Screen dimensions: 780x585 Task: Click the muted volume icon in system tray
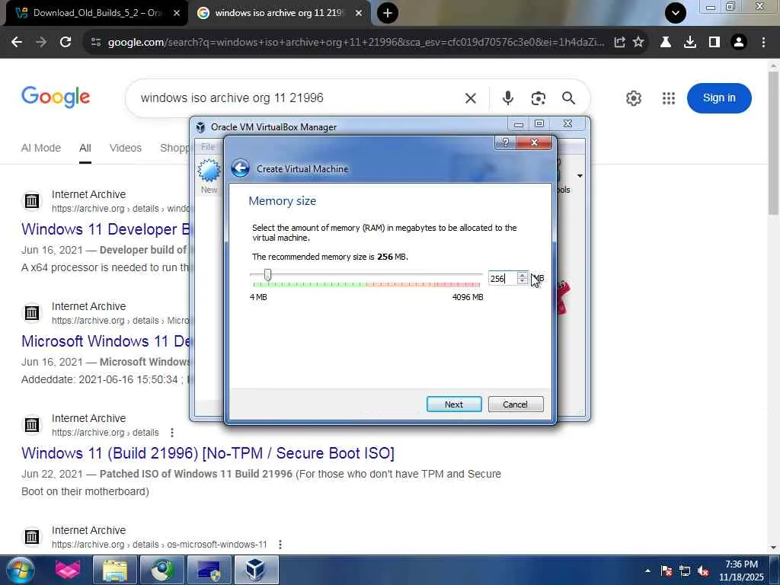tap(703, 571)
